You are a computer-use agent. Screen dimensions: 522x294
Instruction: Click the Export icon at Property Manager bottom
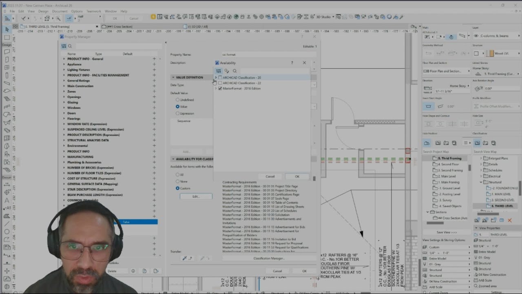[156, 271]
